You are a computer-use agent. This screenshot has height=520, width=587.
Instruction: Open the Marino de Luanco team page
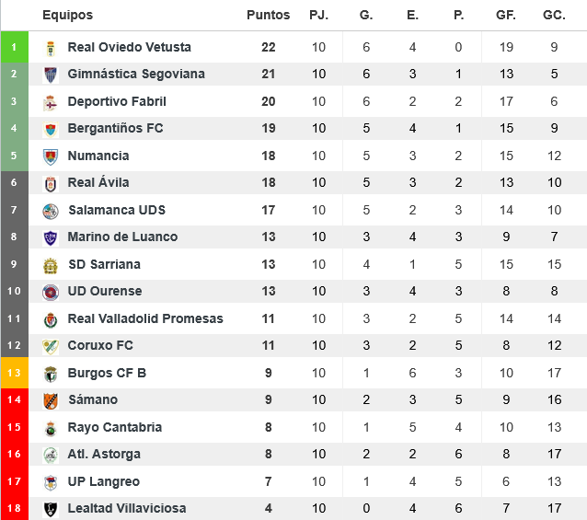(x=122, y=237)
